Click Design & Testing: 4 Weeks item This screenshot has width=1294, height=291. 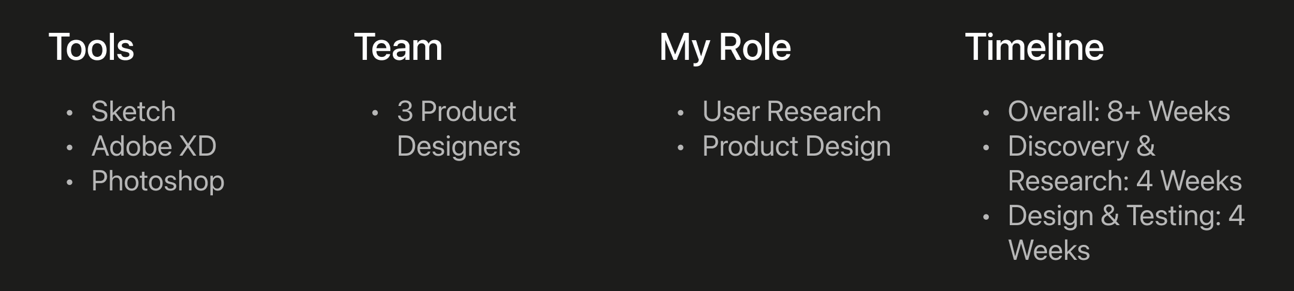point(1126,233)
